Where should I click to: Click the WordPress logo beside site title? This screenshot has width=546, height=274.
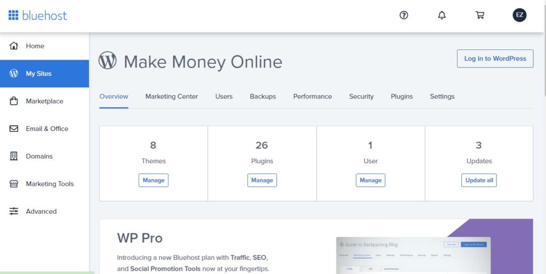[x=107, y=61]
